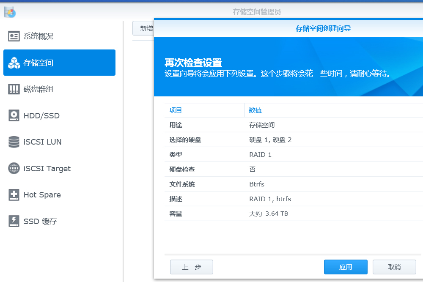Select the Hot Spare plus icon
Screen dimensions: 423x282
(x=14, y=194)
